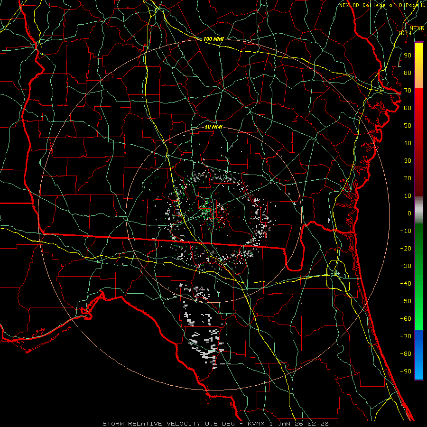Image resolution: width=427 pixels, height=427 pixels.
Task: Click the "NEXLAB-College of DuPage" header text
Action: (x=379, y=5)
